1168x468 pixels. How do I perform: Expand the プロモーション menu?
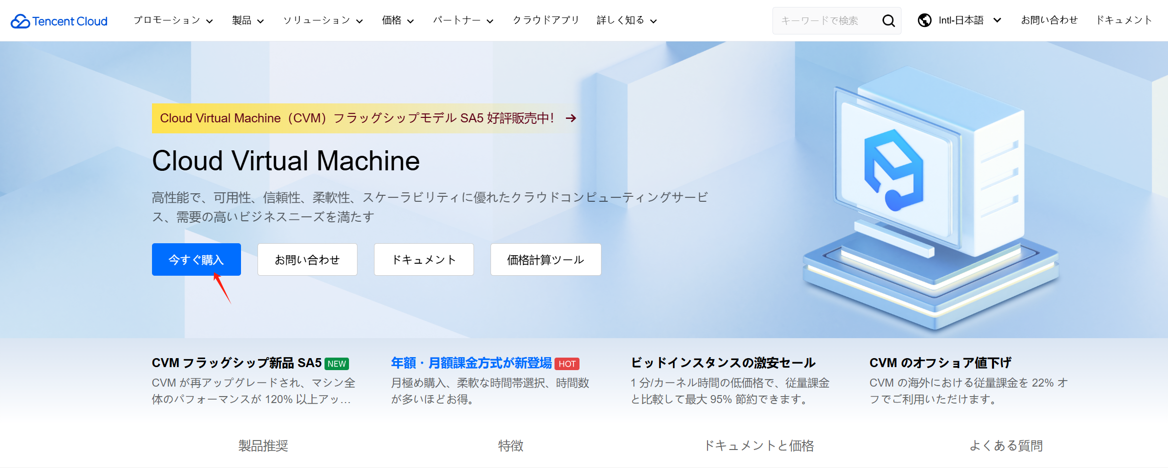[173, 20]
